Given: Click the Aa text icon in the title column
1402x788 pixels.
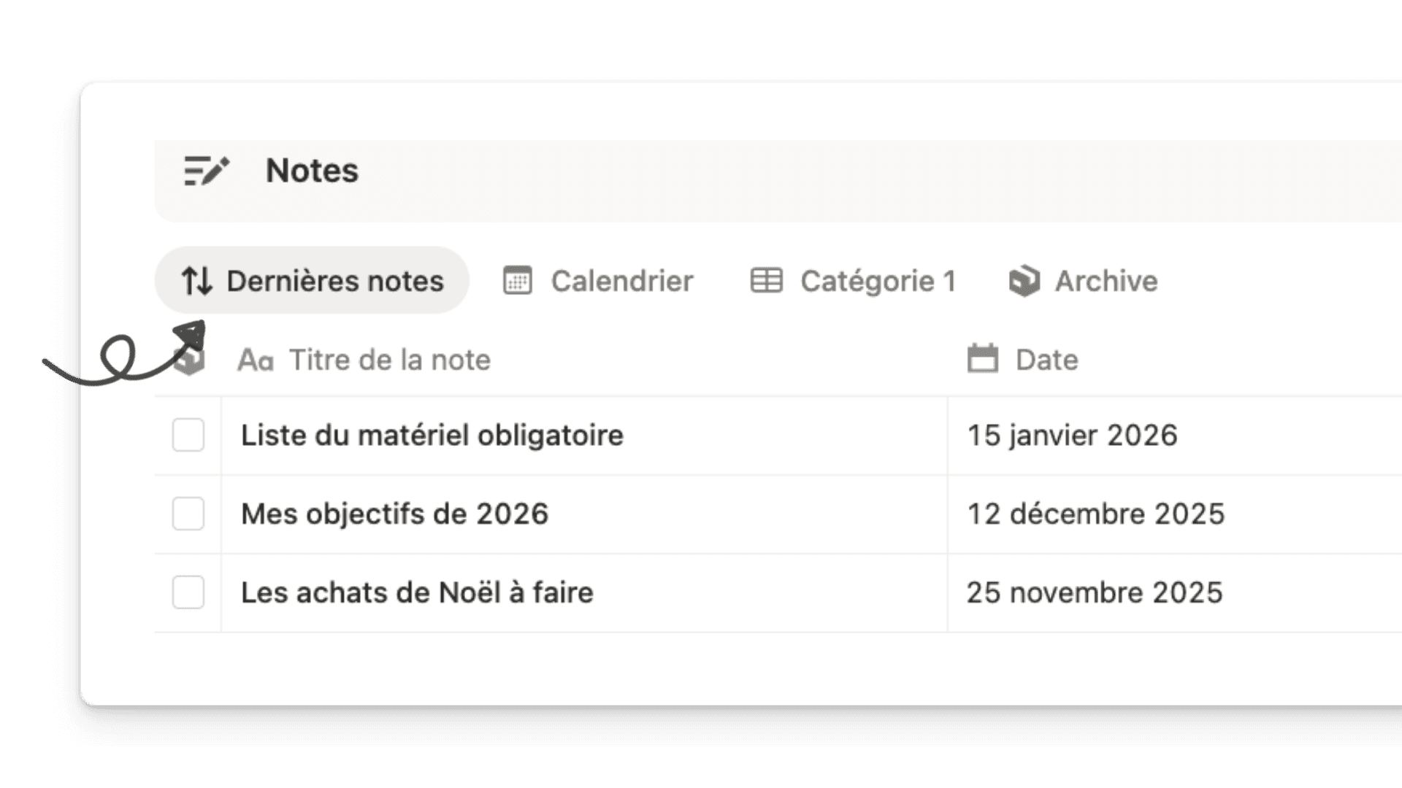Looking at the screenshot, I should pyautogui.click(x=256, y=360).
